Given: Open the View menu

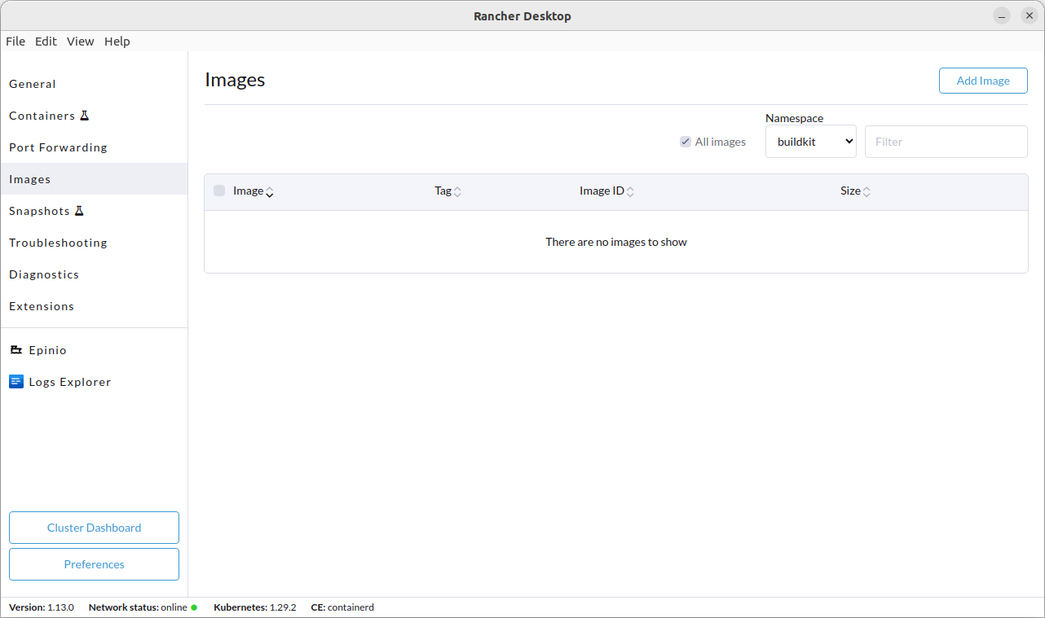Looking at the screenshot, I should pyautogui.click(x=81, y=42).
